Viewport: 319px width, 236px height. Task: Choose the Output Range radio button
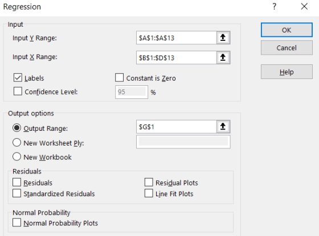click(17, 128)
